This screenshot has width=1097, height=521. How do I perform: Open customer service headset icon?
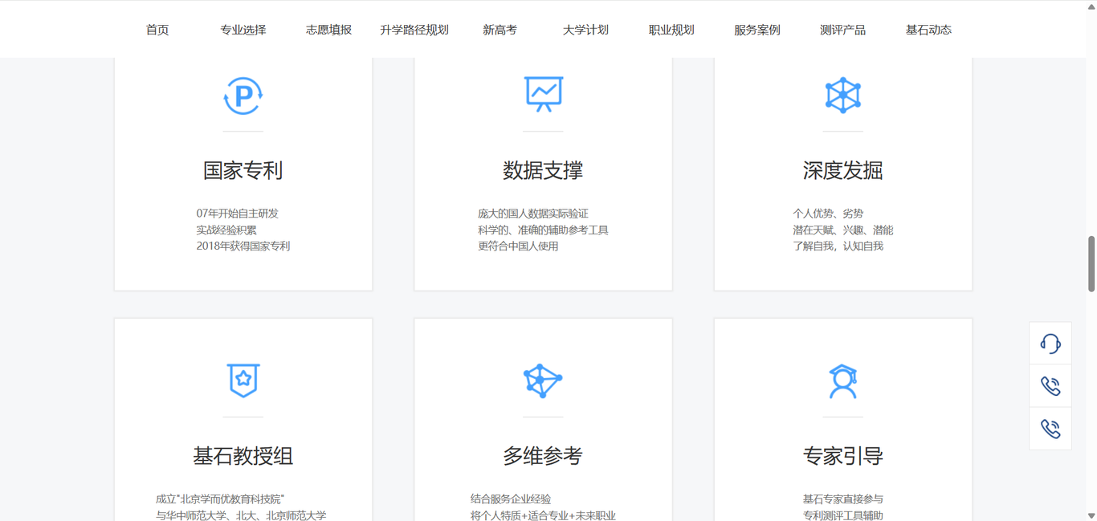1050,344
